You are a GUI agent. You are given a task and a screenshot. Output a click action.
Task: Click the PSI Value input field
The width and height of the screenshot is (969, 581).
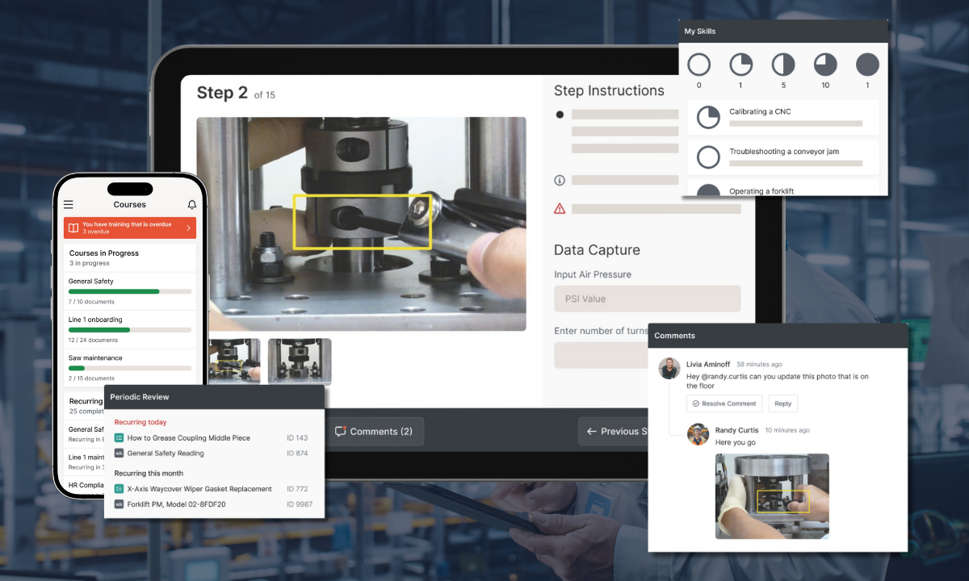[x=647, y=299]
